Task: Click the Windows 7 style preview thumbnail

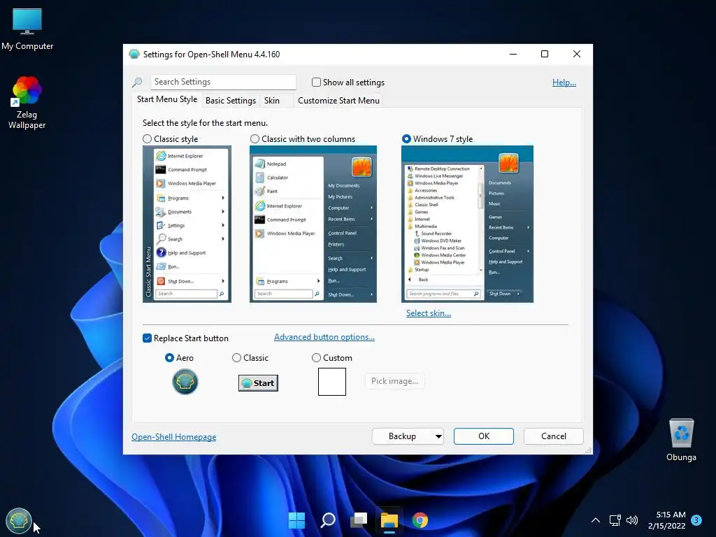Action: tap(467, 224)
